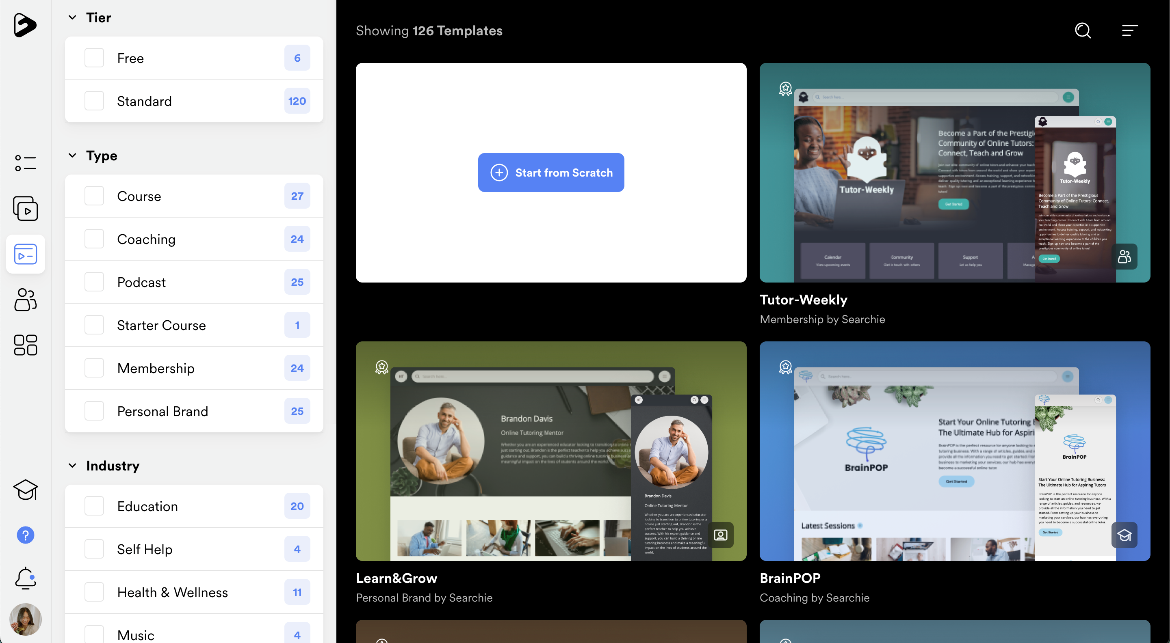Collapse the Tier filter section
The width and height of the screenshot is (1170, 643).
(x=72, y=18)
